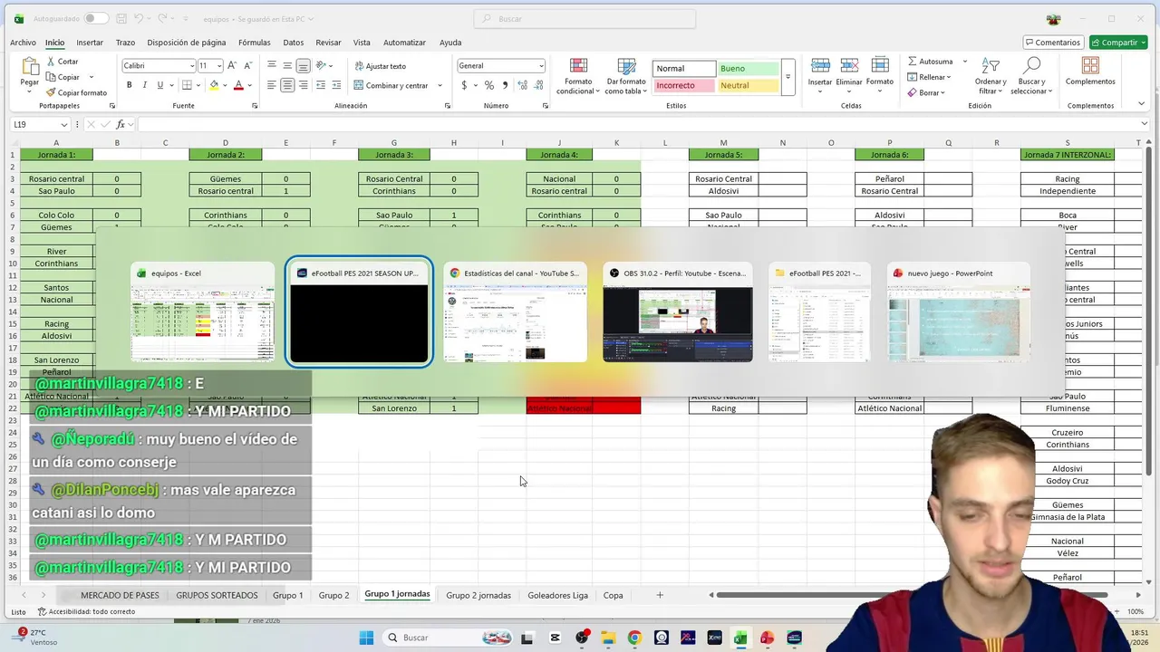Click the decrease indent icon
Image resolution: width=1160 pixels, height=652 pixels.
click(x=321, y=85)
